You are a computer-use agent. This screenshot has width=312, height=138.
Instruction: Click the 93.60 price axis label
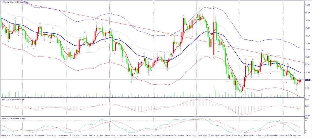(x=308, y=36)
